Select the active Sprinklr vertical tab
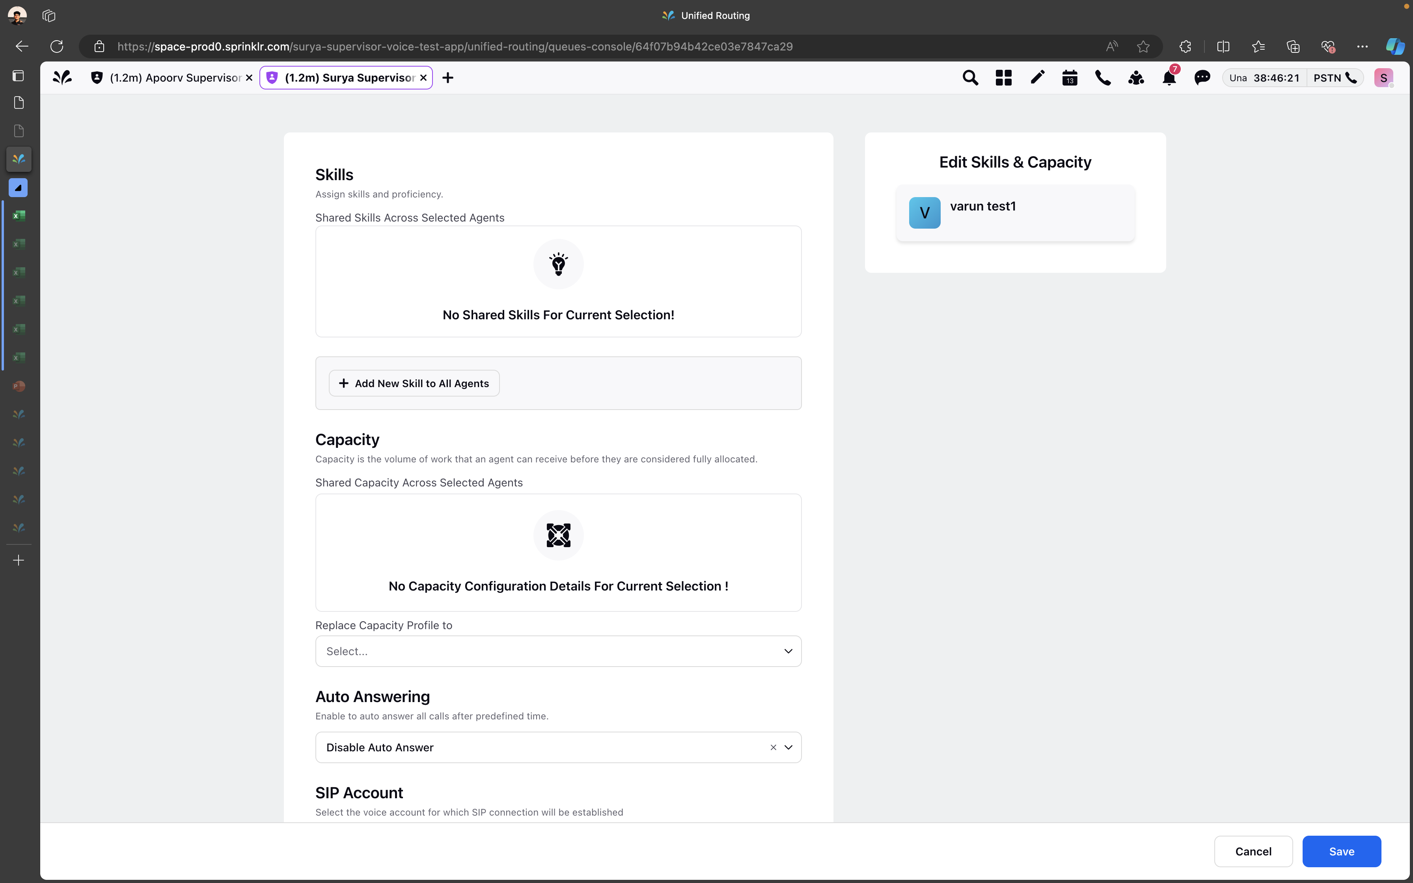 point(19,159)
